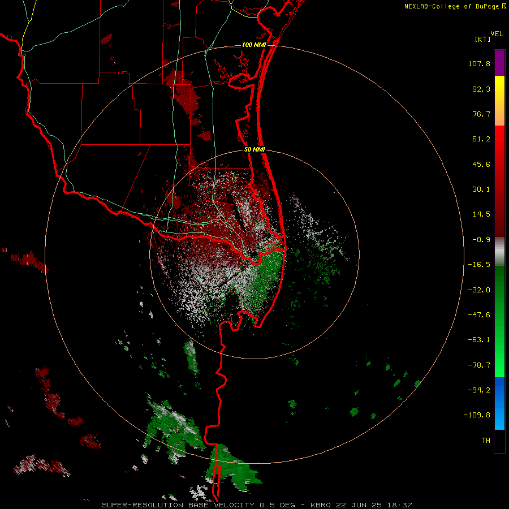Image resolution: width=509 pixels, height=509 pixels.
Task: Click the 61.2 value on the velocity scale
Action: pos(481,139)
